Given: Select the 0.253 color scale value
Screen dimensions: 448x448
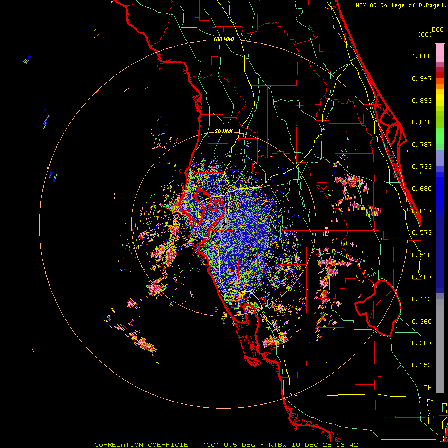Looking at the screenshot, I should [x=422, y=365].
